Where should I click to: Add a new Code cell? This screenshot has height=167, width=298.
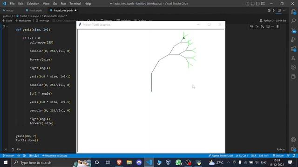(7, 20)
